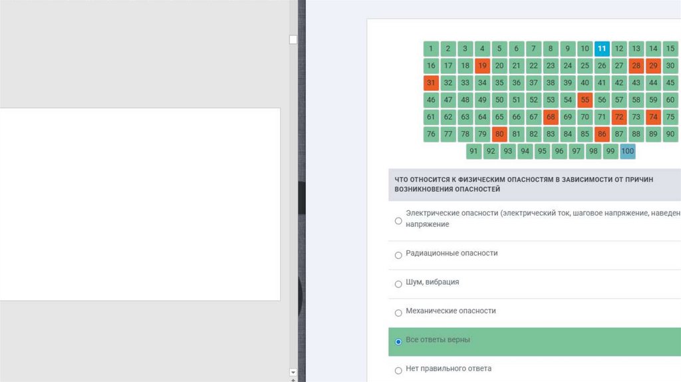Click the scroll-down arrow of the left pane

[293, 372]
